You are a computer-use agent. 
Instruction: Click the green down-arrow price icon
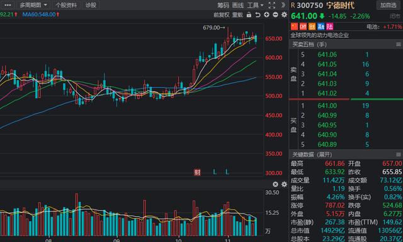click(x=322, y=16)
